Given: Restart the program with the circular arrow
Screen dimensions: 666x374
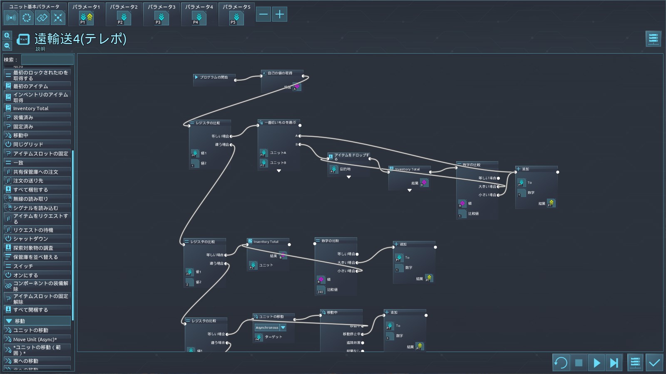Looking at the screenshot, I should click(561, 363).
